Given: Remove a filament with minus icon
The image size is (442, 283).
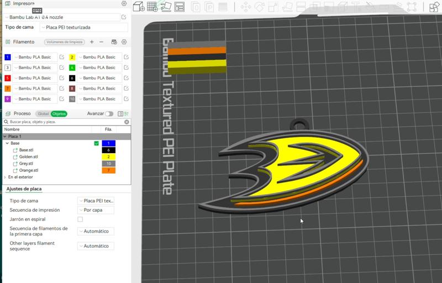Looking at the screenshot, I should tap(102, 41).
